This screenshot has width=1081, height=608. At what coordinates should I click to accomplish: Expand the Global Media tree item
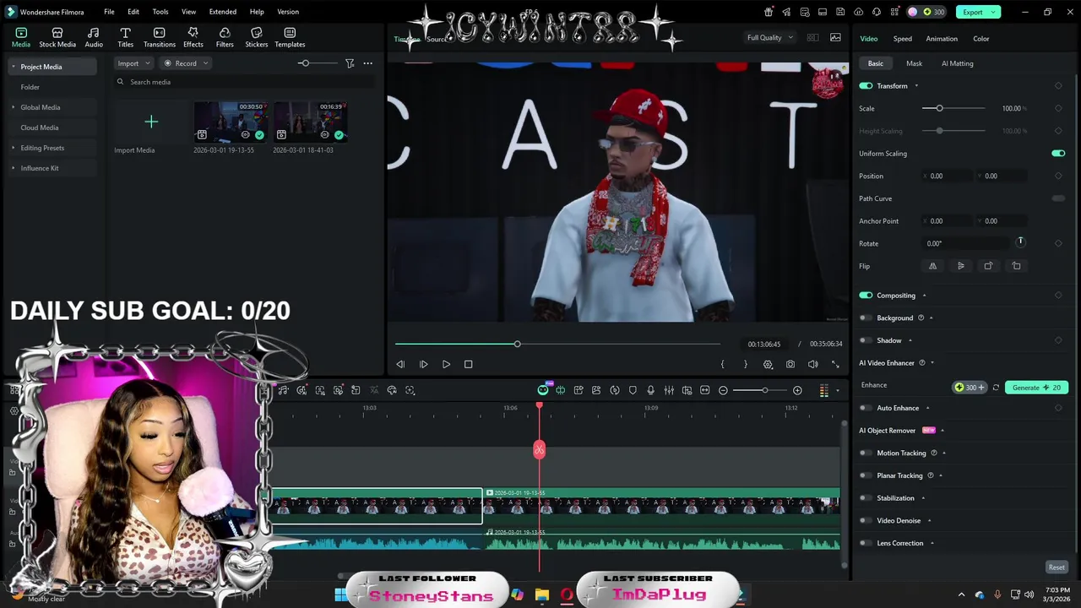(x=14, y=107)
